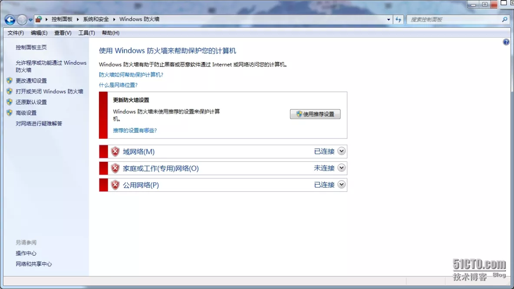Maximize the firewall window

click(x=484, y=5)
